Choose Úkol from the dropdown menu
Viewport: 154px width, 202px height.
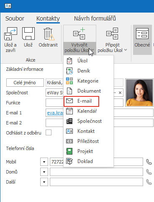pyautogui.click(x=89, y=61)
